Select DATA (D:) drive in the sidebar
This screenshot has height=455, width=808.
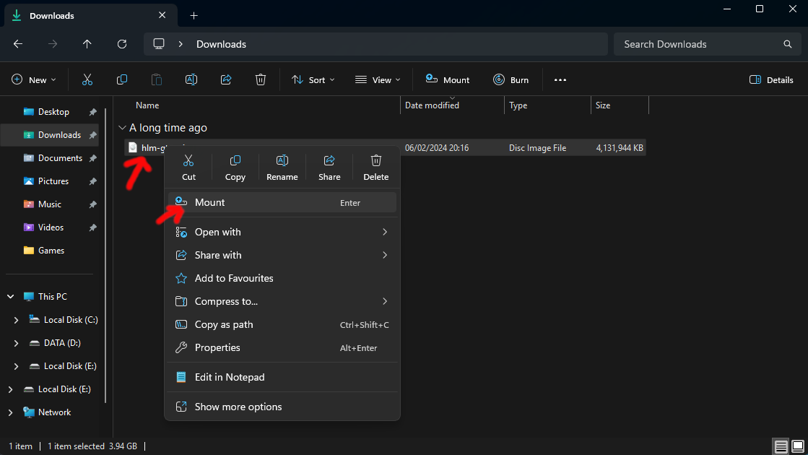pyautogui.click(x=55, y=343)
